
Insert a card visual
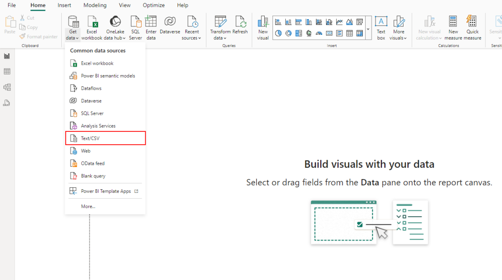point(329,33)
